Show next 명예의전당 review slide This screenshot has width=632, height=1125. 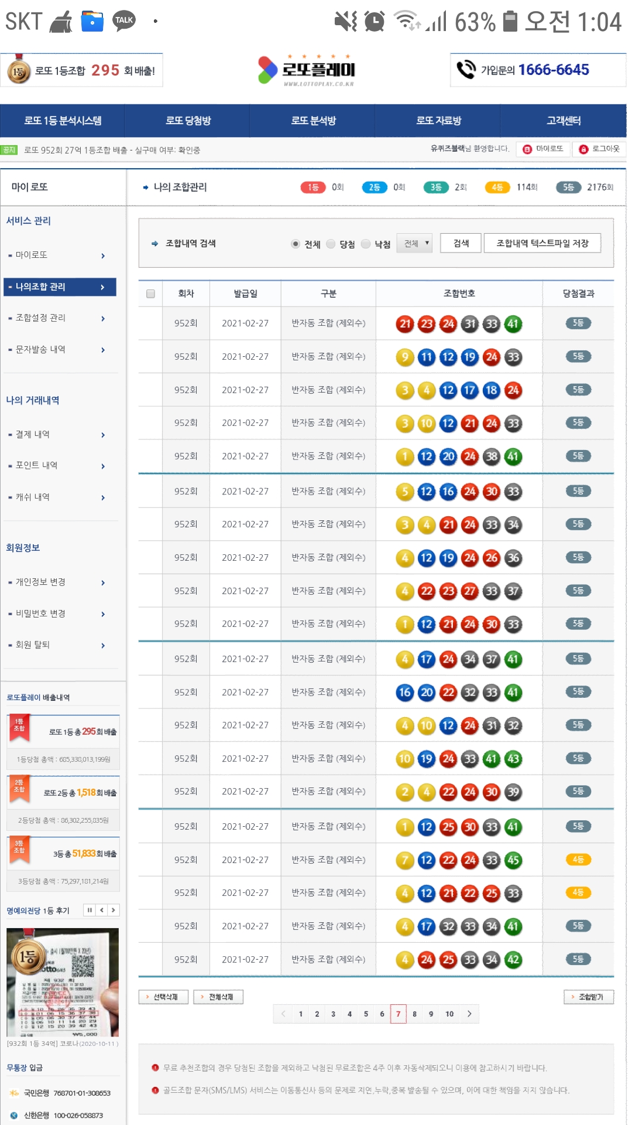pos(114,910)
